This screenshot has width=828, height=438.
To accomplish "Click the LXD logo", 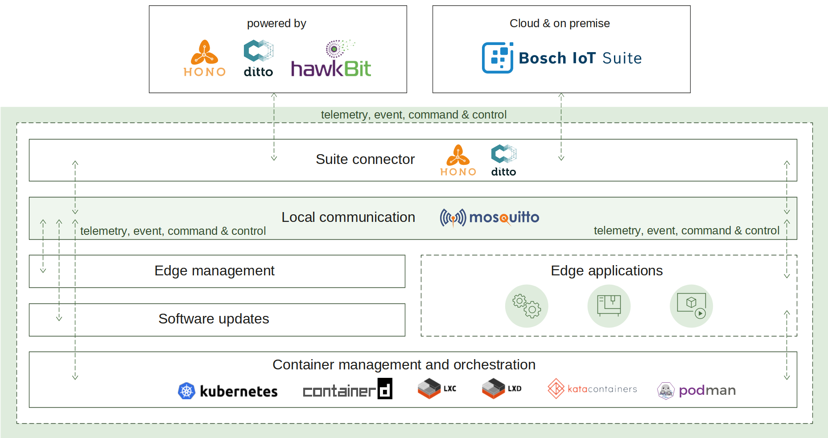I will (502, 388).
